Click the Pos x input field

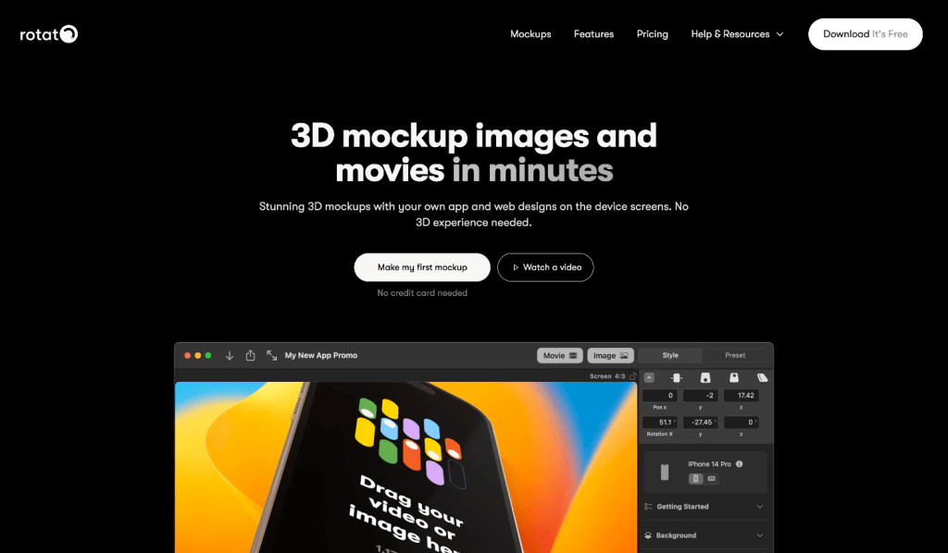659,396
